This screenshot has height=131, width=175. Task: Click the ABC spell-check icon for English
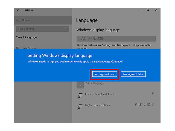click(153, 105)
